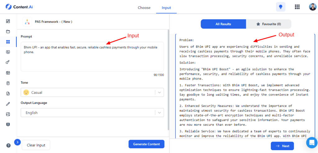Select the key icon in the sidebar
Screen dimensions: 318x153
pyautogui.click(x=8, y=62)
